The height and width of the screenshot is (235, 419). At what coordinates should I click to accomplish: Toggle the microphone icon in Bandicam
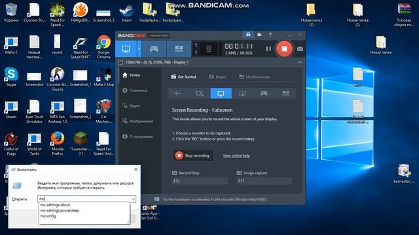coord(196,52)
